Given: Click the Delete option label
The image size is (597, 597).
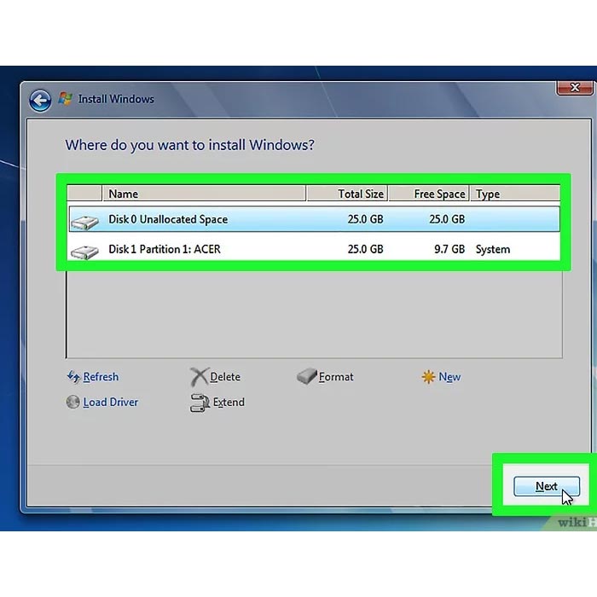Looking at the screenshot, I should pyautogui.click(x=225, y=377).
